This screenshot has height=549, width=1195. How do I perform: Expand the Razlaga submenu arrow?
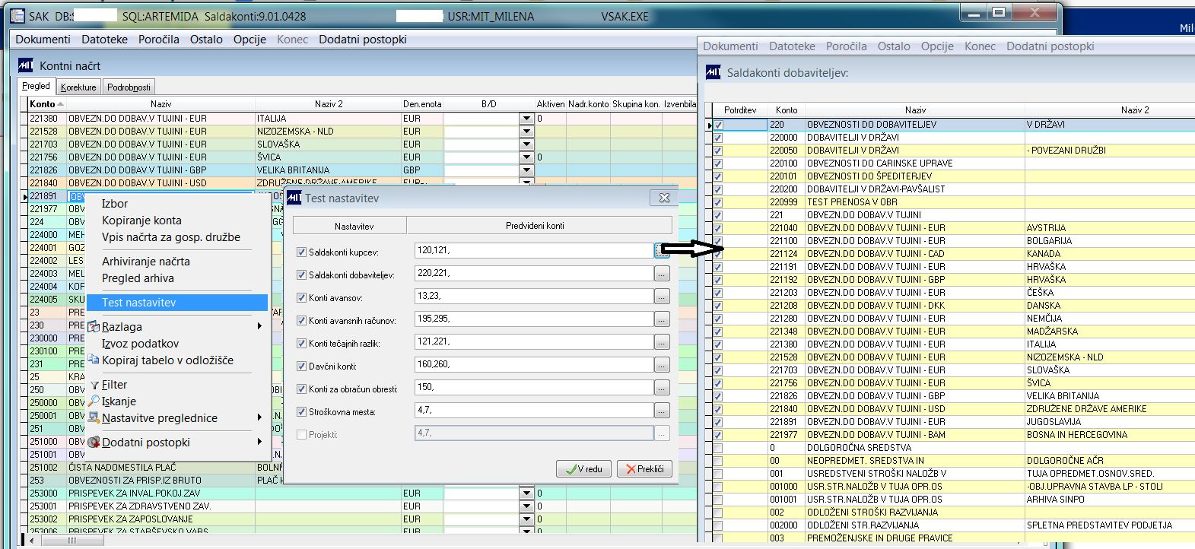(259, 327)
